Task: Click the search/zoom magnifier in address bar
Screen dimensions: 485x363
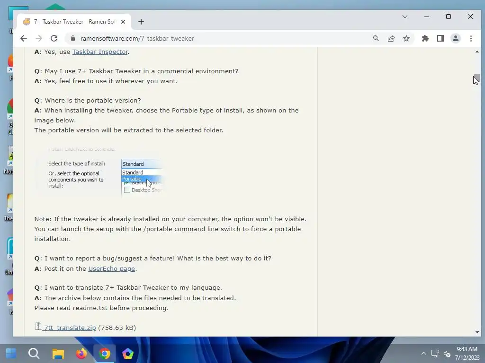Action: 376,38
